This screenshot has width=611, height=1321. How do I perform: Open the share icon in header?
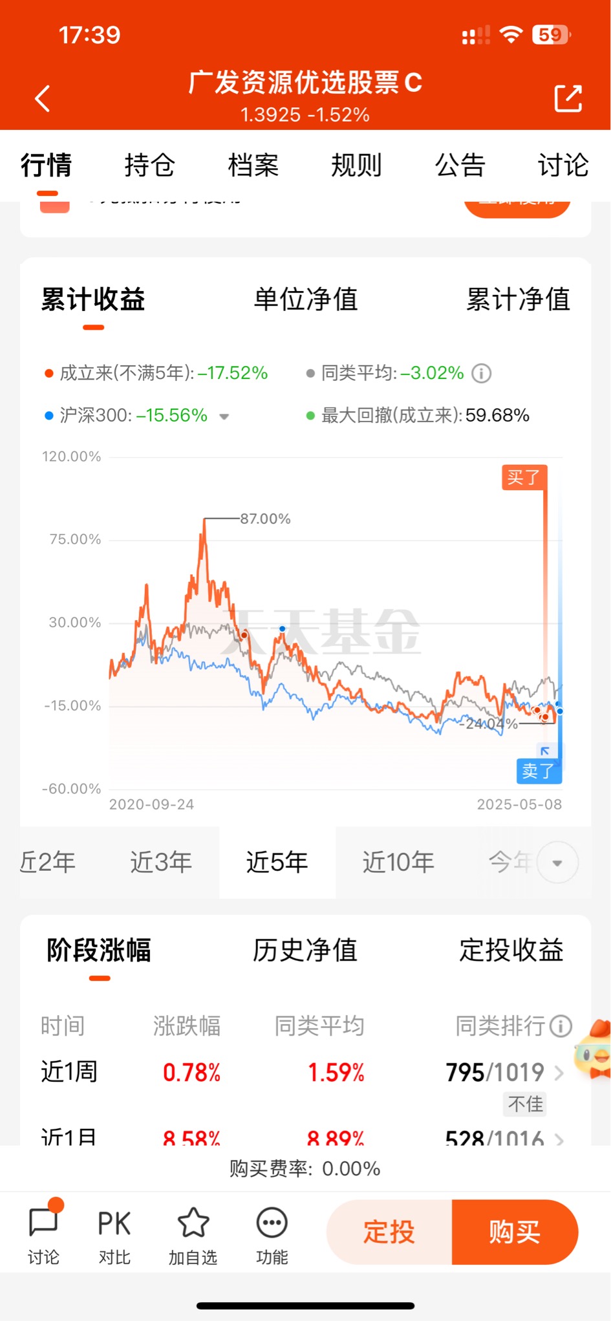(x=568, y=98)
